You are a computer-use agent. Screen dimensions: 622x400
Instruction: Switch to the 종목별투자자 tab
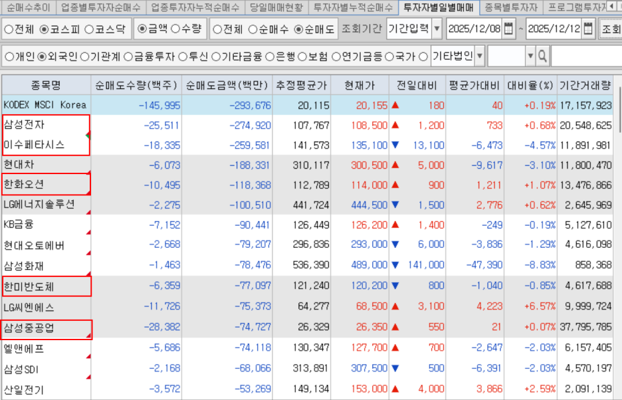(510, 8)
